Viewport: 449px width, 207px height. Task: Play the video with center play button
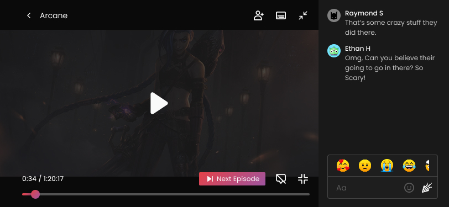click(159, 103)
